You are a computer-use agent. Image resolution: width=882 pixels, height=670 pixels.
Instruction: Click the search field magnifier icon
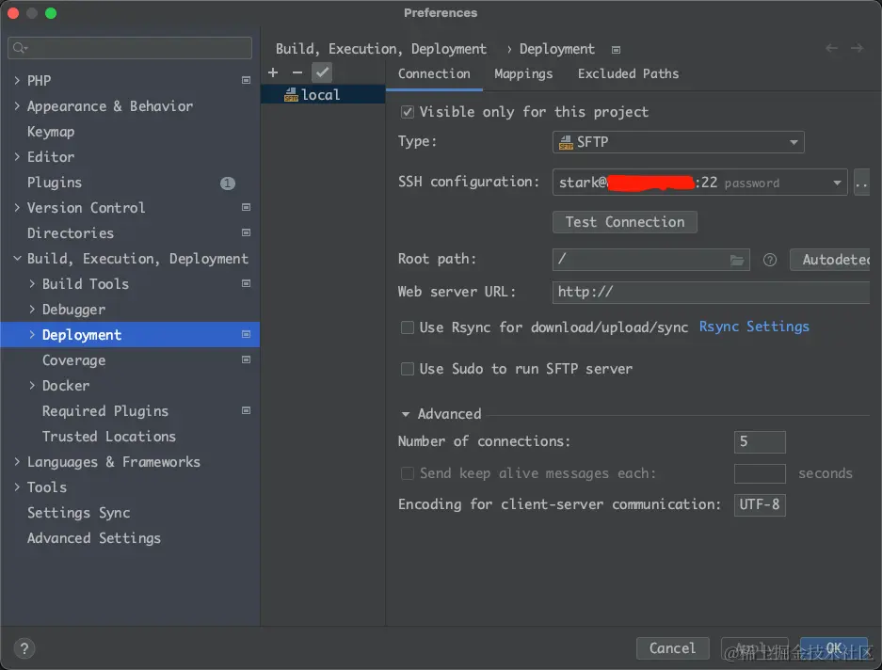[x=20, y=48]
